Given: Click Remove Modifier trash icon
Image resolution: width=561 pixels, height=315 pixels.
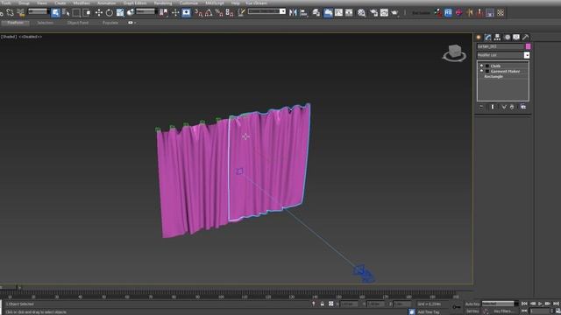Looking at the screenshot, I should (x=512, y=107).
